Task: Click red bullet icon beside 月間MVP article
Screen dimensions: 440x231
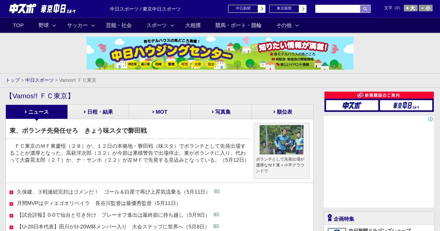Action: 11,204
